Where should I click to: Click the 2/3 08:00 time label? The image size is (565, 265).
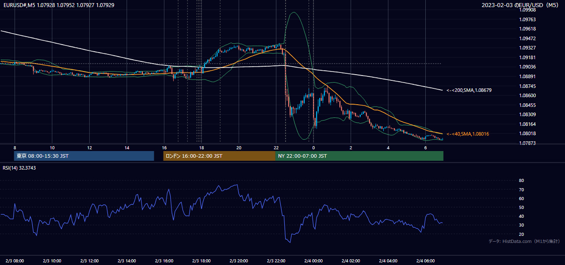[15, 261]
